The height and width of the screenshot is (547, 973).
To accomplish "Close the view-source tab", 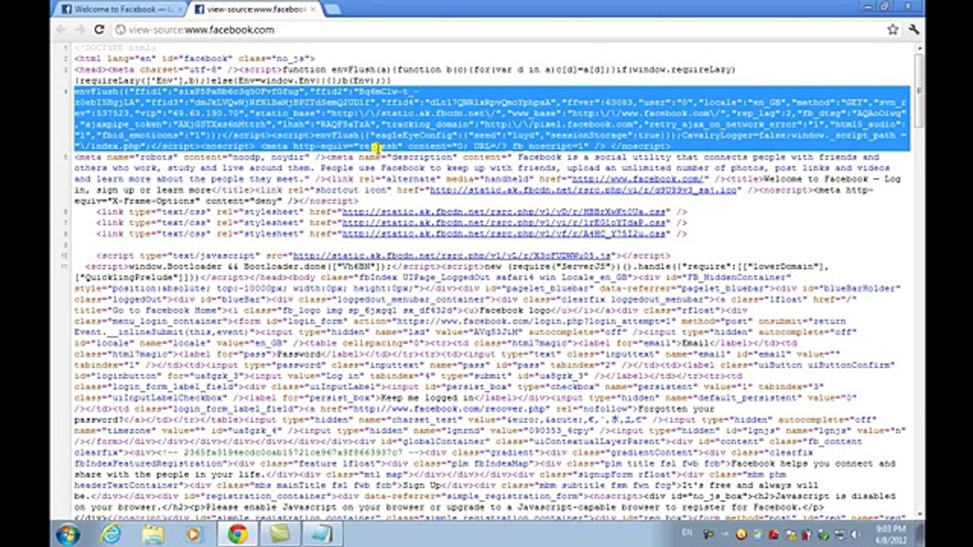I will (x=313, y=9).
